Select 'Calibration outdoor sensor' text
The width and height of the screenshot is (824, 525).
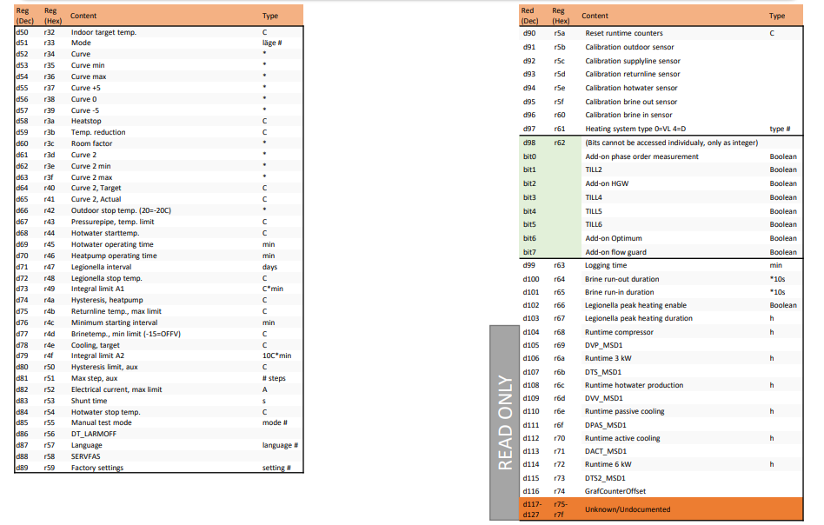tap(629, 47)
